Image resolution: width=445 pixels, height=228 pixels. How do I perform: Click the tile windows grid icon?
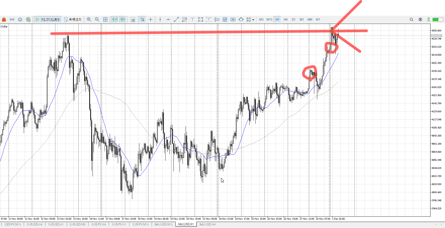click(105, 19)
